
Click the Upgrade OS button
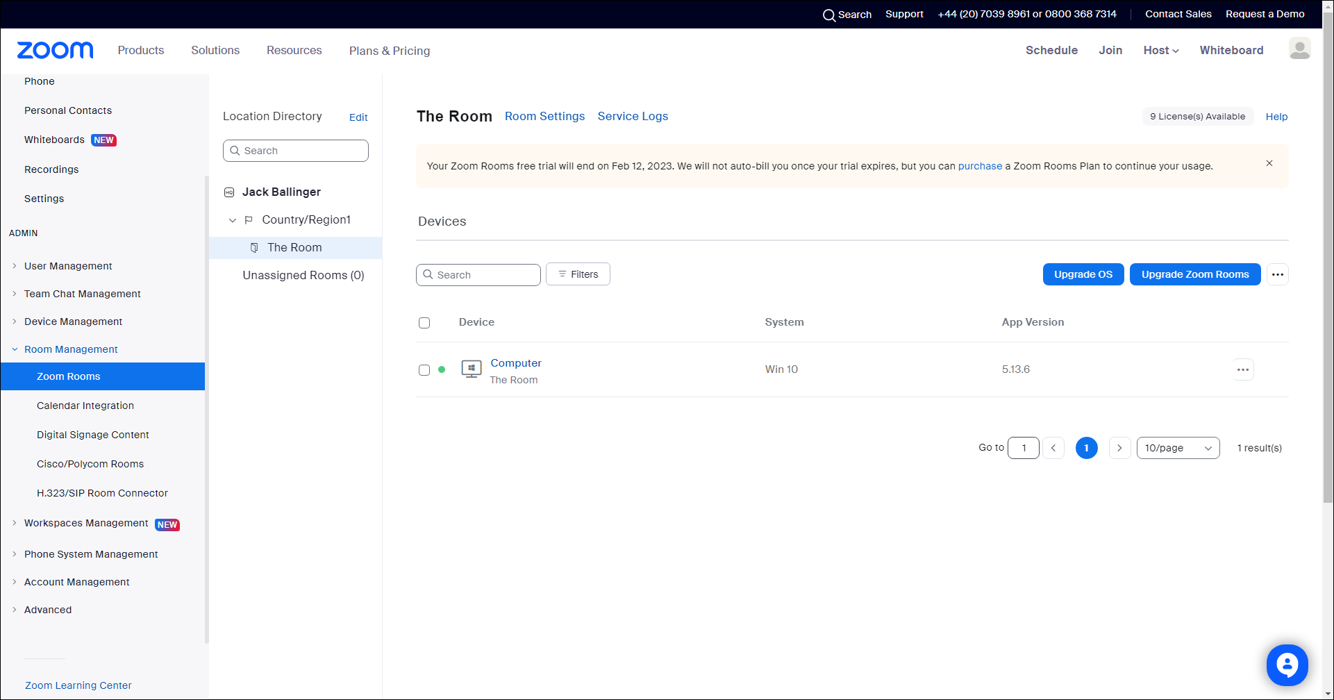[x=1083, y=274]
